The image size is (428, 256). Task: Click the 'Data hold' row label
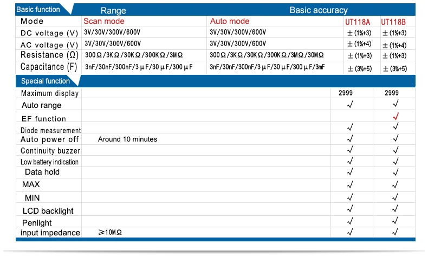click(x=42, y=172)
